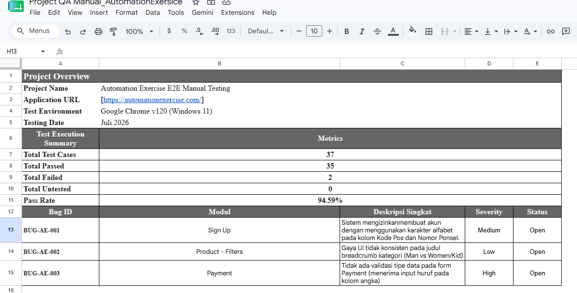
Task: Increase font size plus button
Action: pyautogui.click(x=330, y=31)
